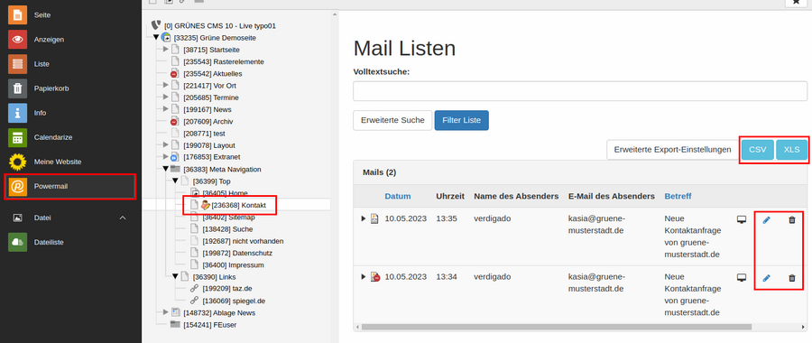
Task: Open the Dateiliste module
Action: (69, 242)
